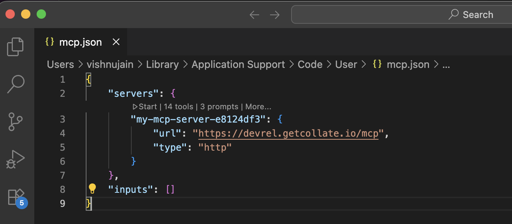The image size is (512, 224).
Task: Close the mcp.json tab
Action: [116, 42]
